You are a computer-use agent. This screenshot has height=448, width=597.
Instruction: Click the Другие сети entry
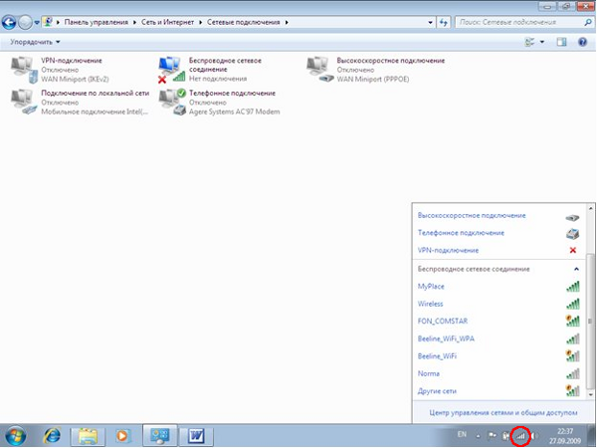click(438, 390)
